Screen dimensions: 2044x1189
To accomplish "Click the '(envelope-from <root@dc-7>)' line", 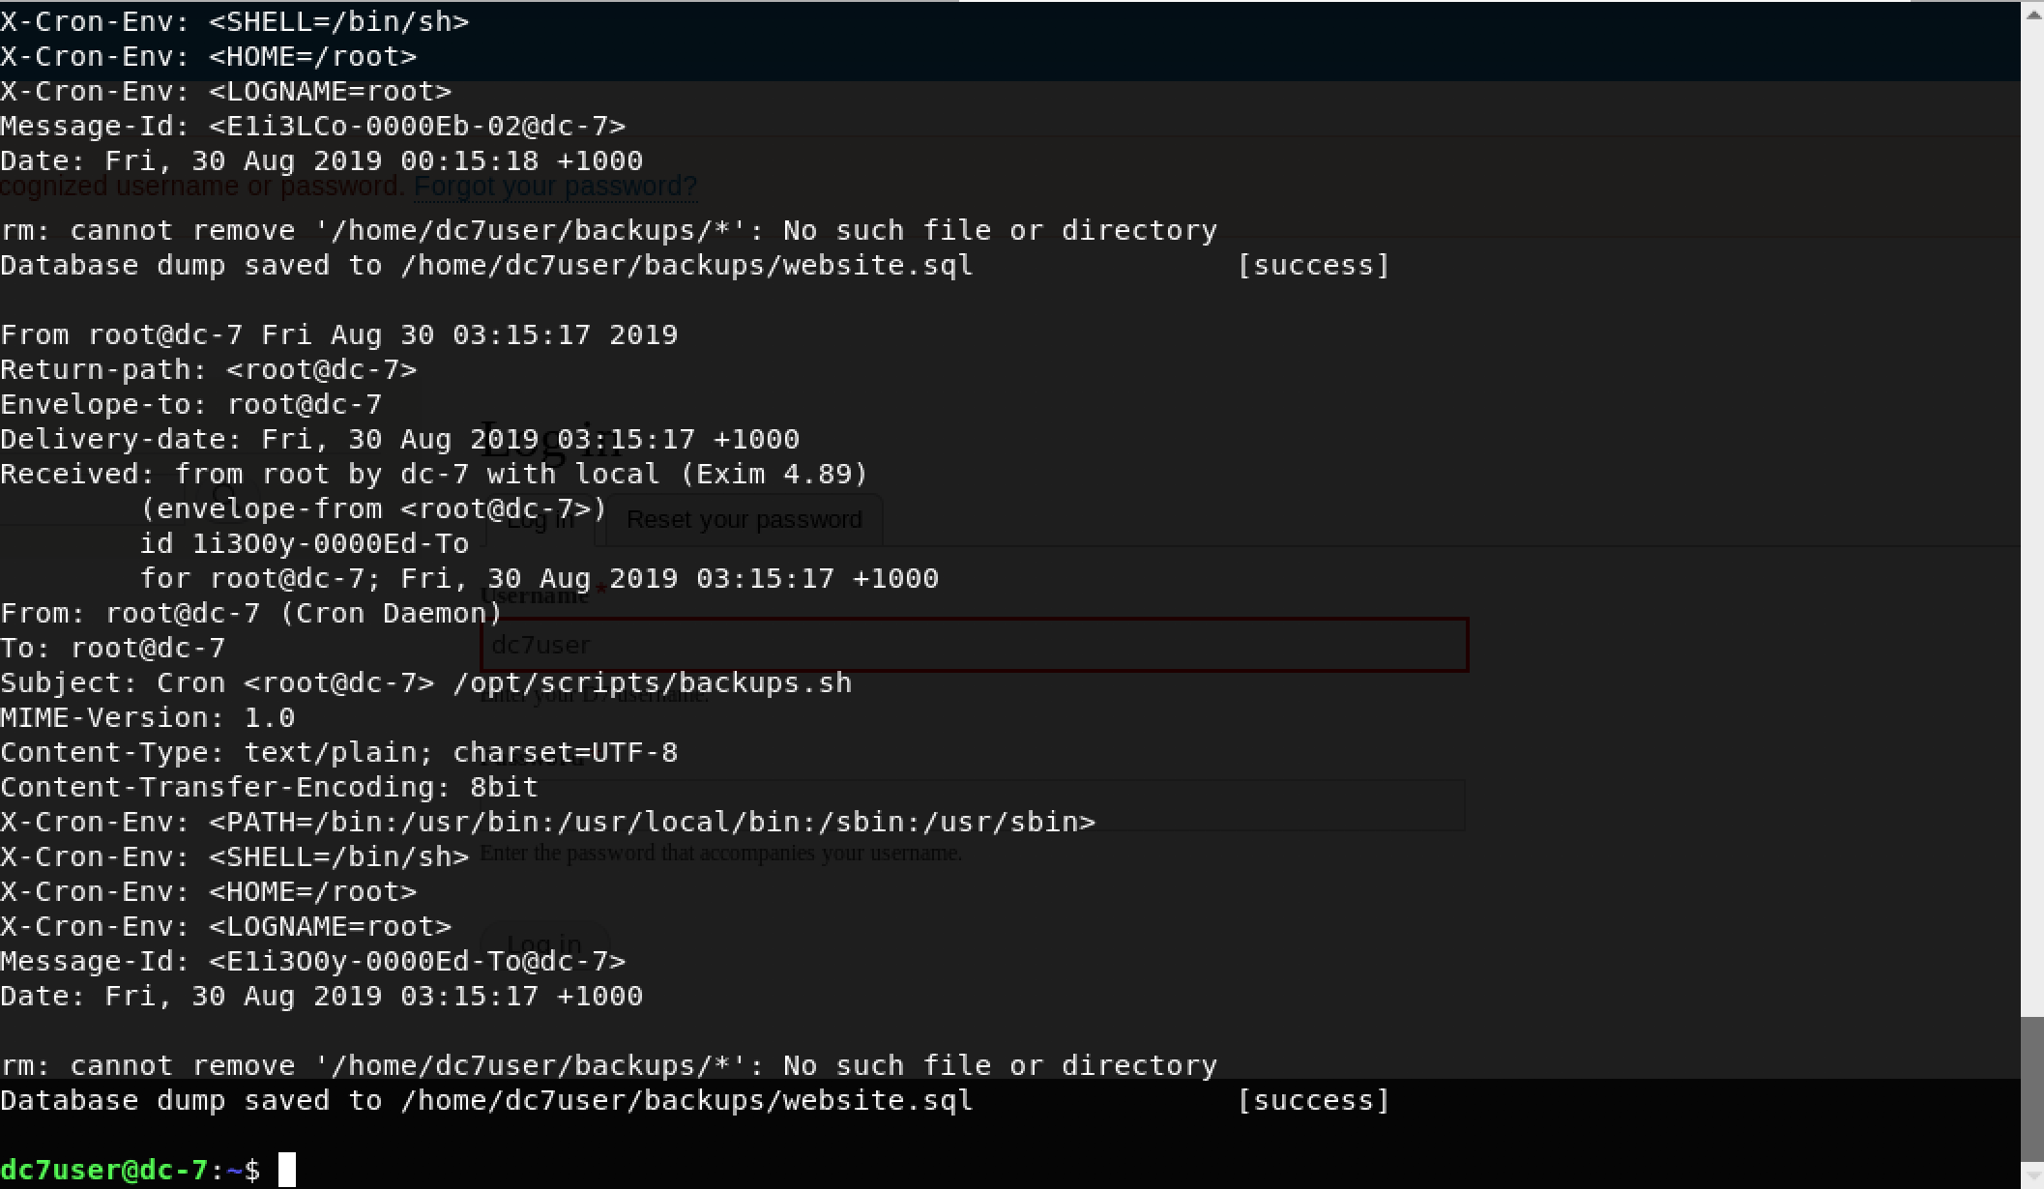I will pyautogui.click(x=374, y=508).
